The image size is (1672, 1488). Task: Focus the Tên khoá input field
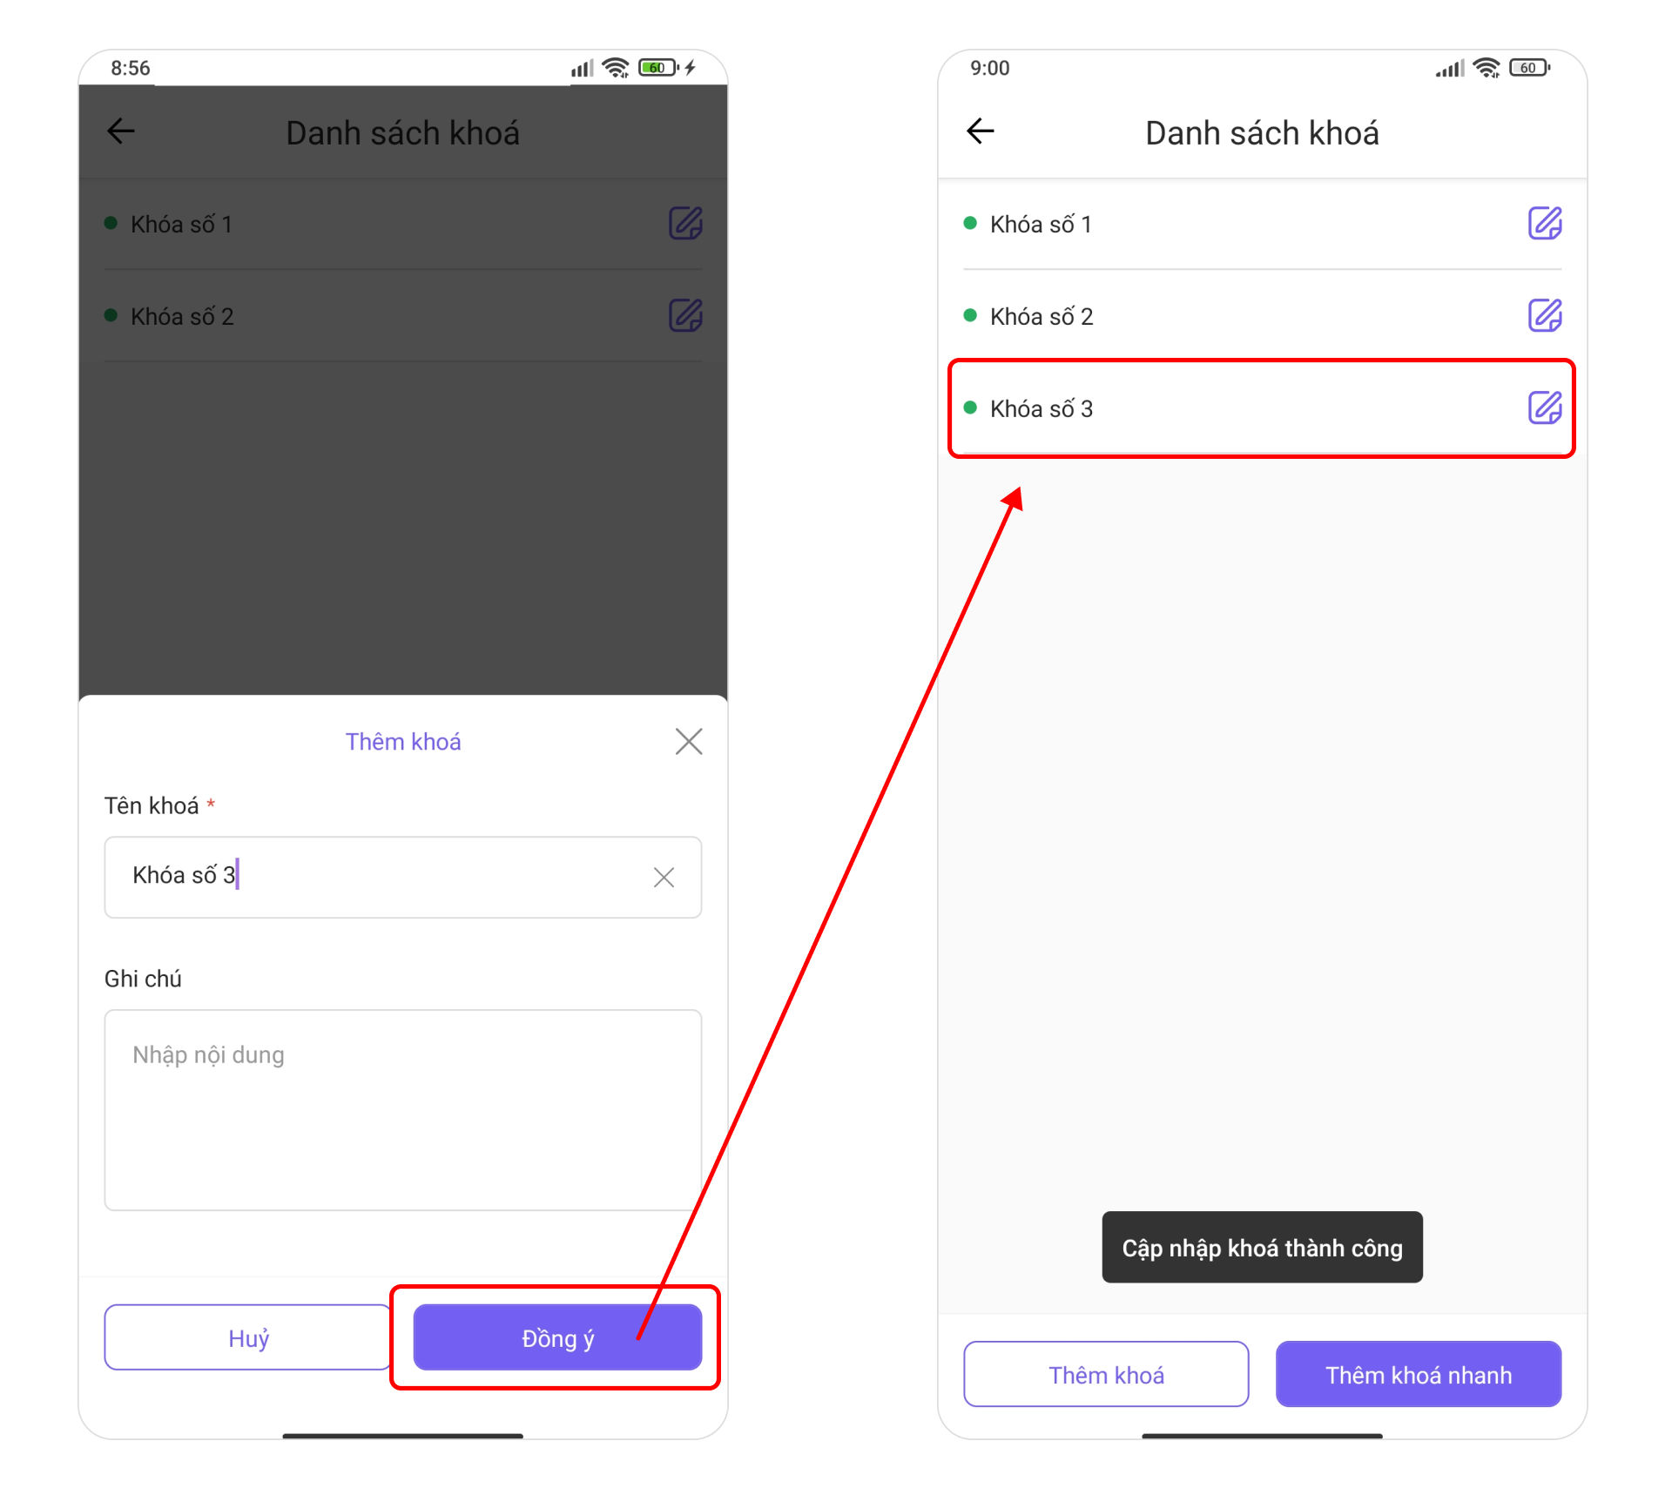402,877
